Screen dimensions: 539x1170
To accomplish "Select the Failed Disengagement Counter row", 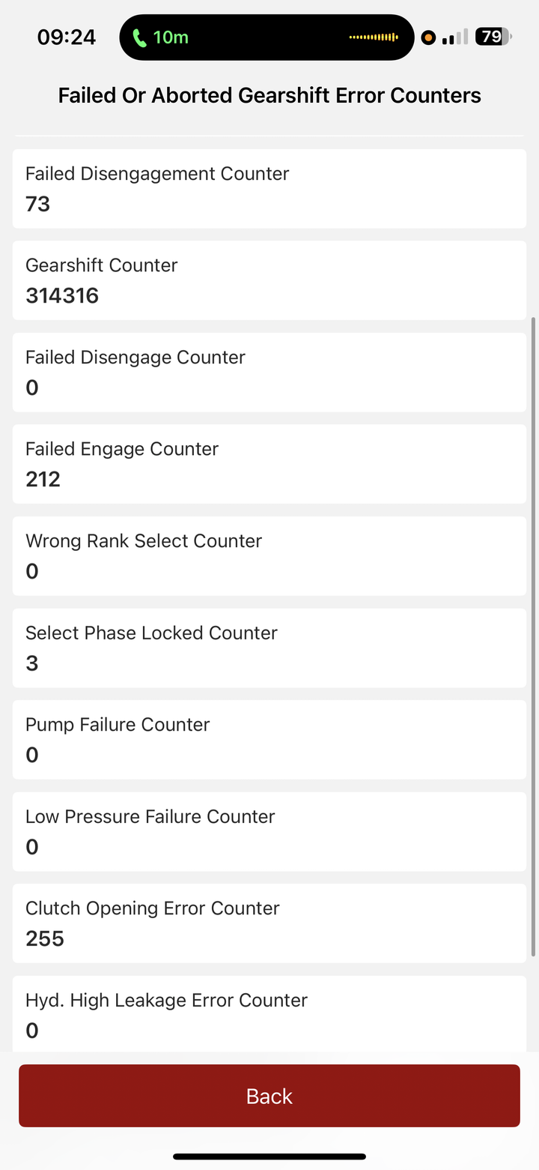I will [x=269, y=189].
